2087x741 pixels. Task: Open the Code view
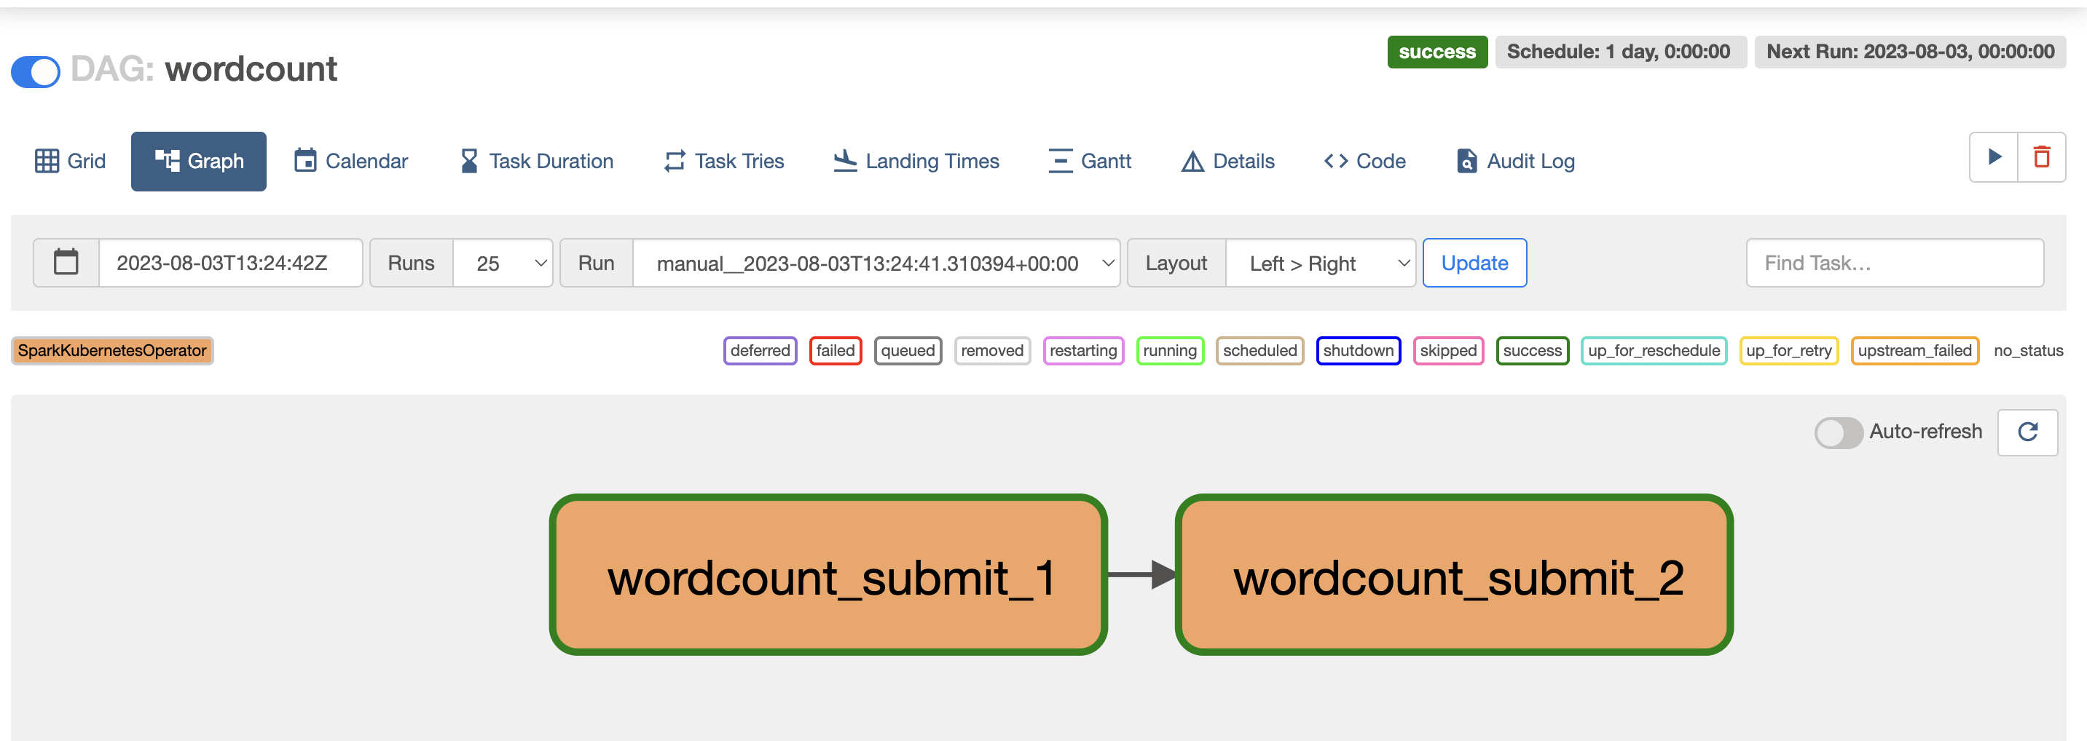[x=1364, y=161]
